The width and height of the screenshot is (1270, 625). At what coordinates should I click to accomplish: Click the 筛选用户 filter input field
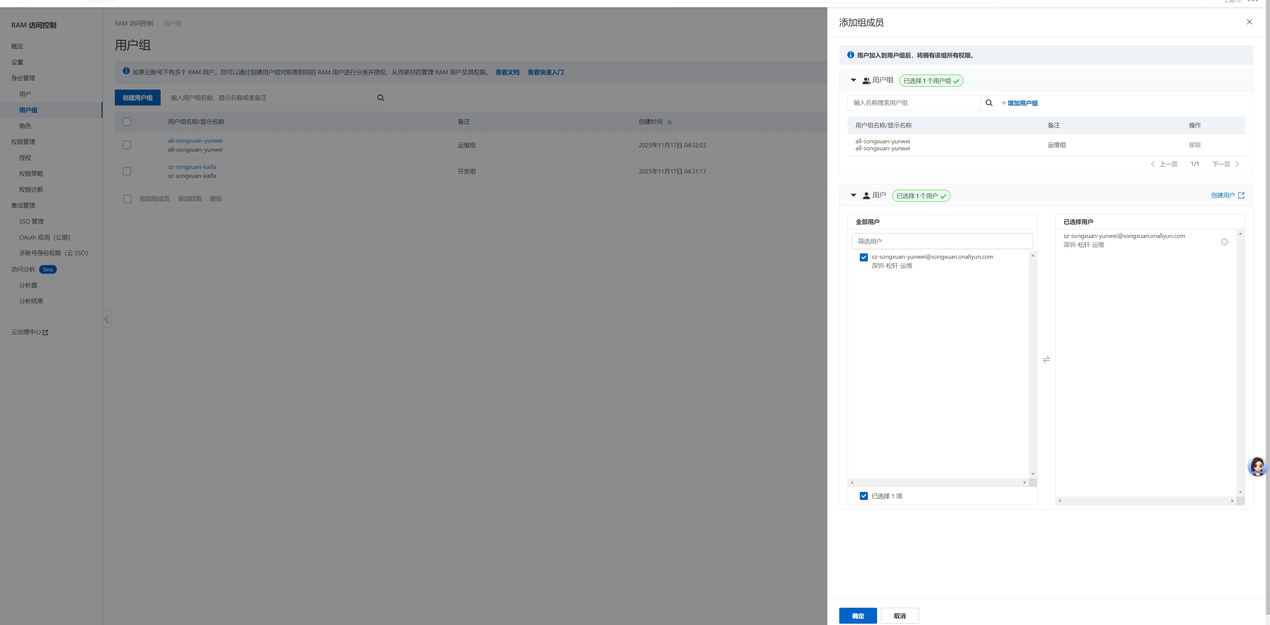pos(942,241)
